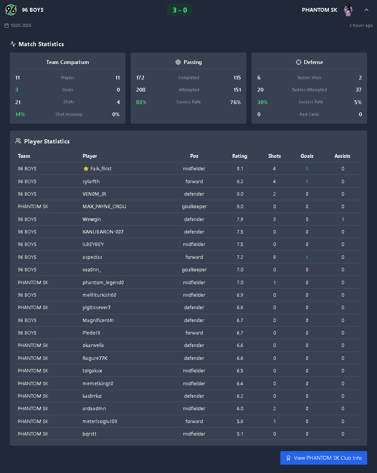Click the PHANTOM SK club avatar
The image size is (377, 473).
(348, 10)
